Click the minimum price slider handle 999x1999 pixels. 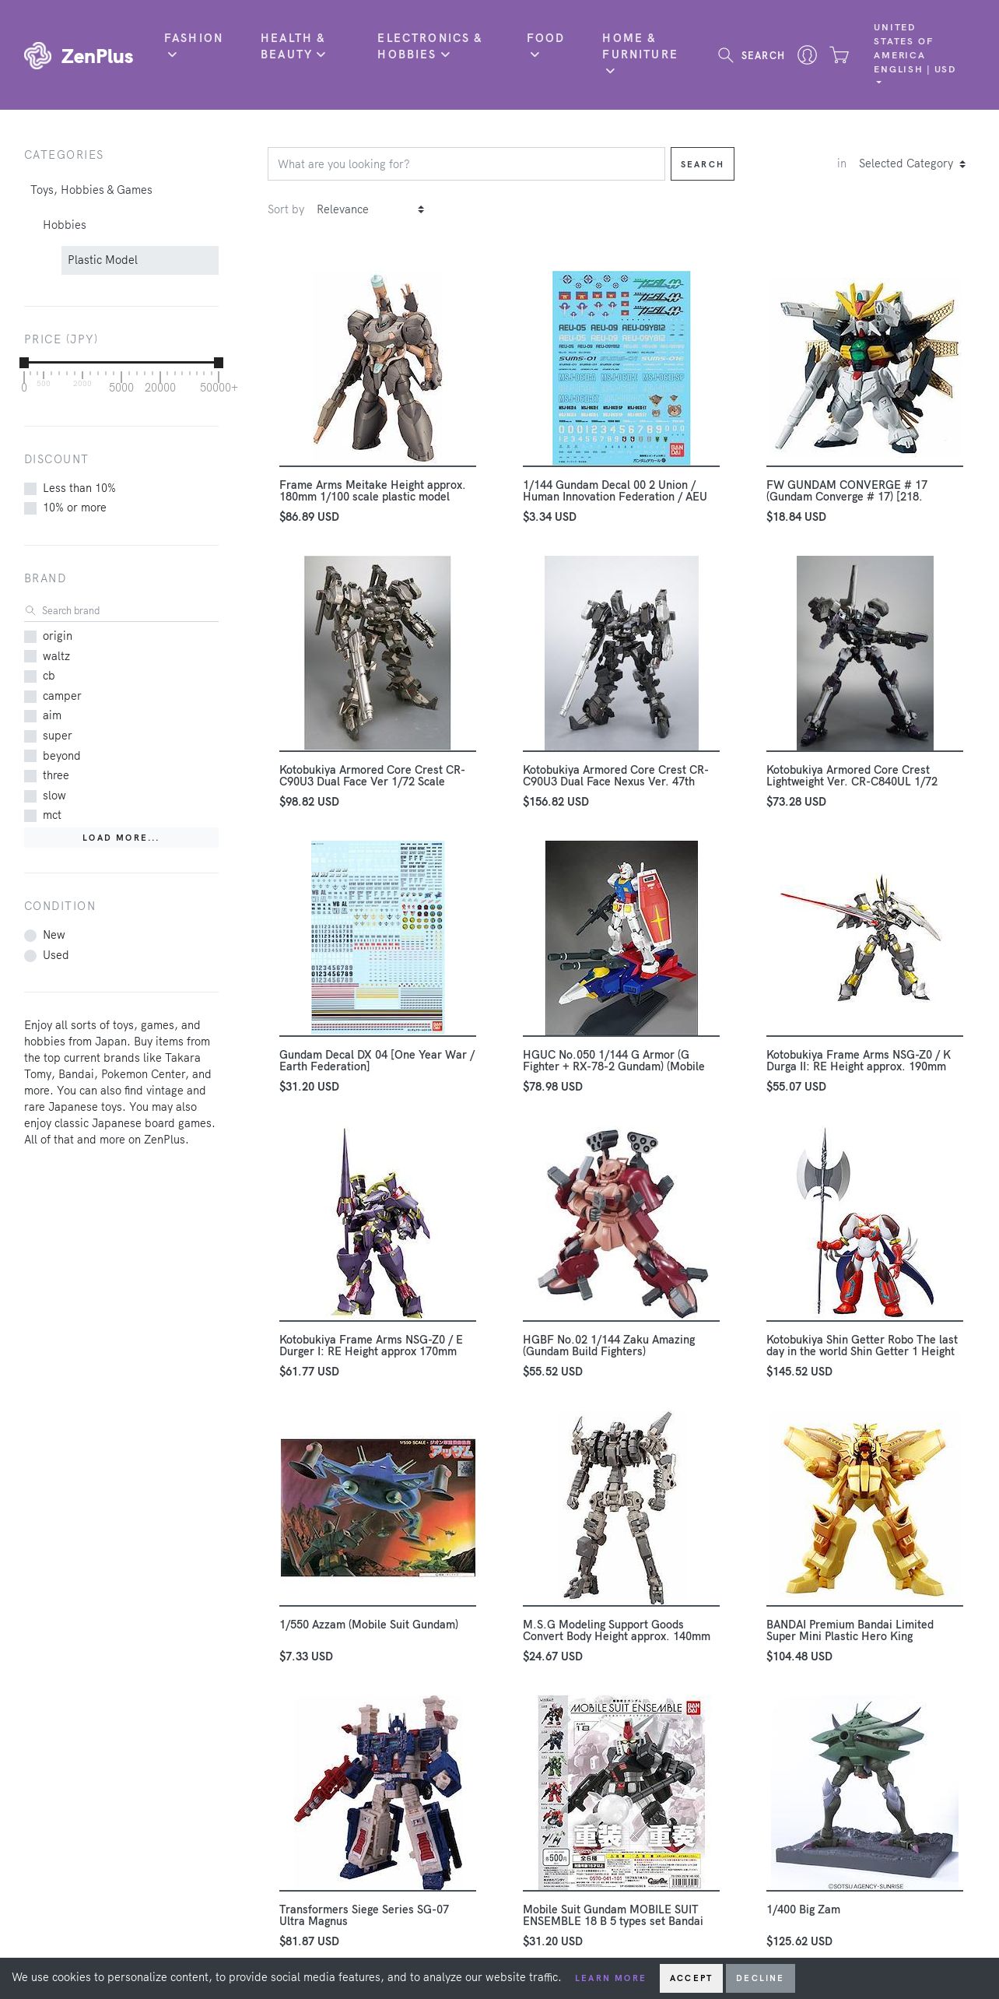24,362
